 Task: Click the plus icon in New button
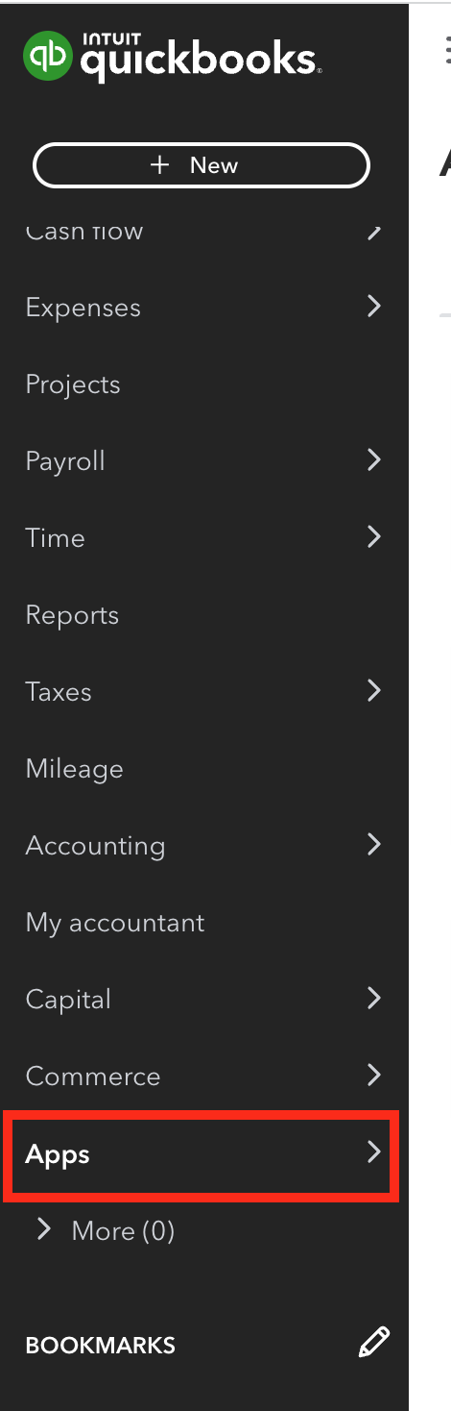coord(160,165)
